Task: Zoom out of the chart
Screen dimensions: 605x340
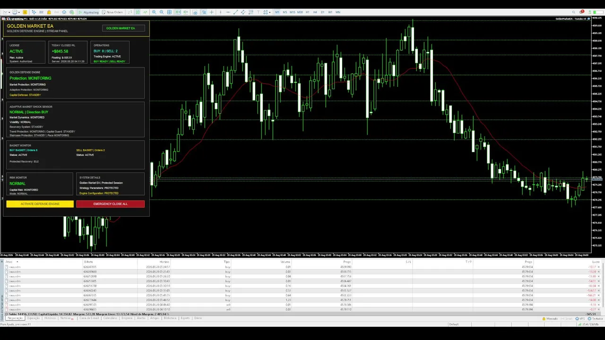Action: (162, 12)
